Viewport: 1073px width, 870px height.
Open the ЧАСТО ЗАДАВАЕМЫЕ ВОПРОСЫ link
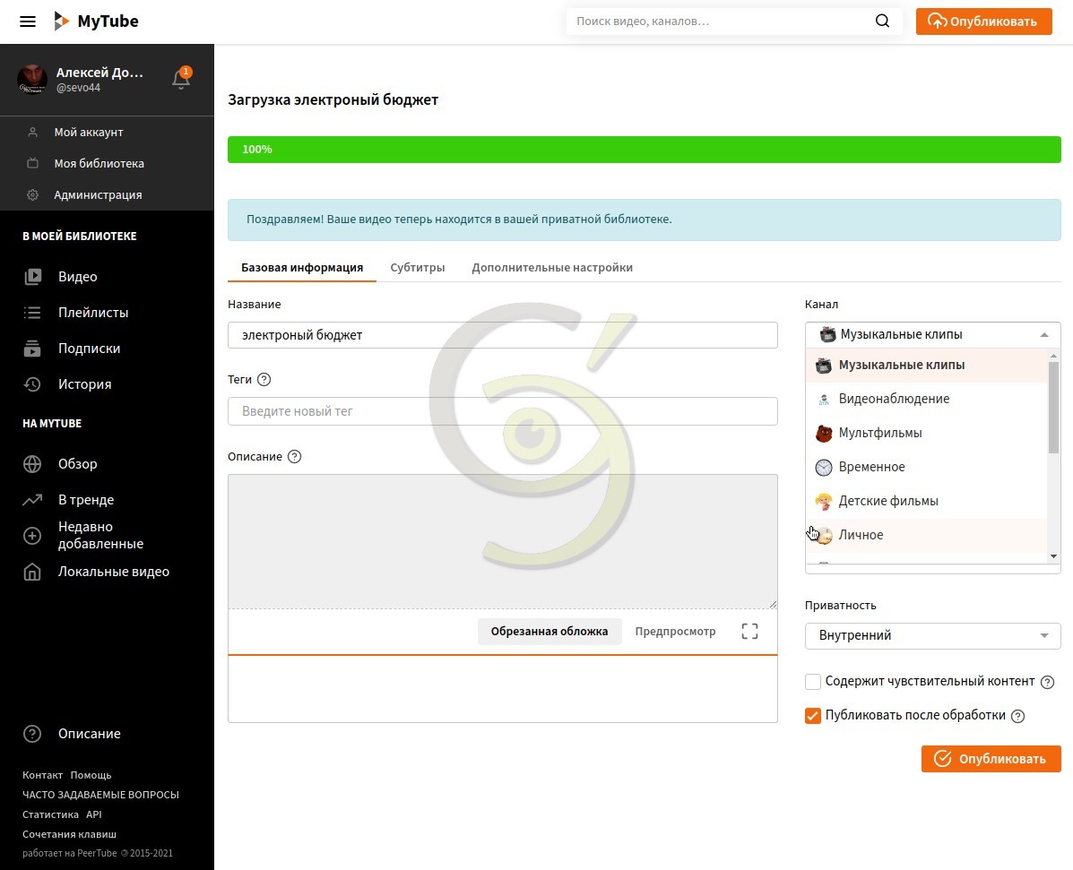pyautogui.click(x=100, y=795)
